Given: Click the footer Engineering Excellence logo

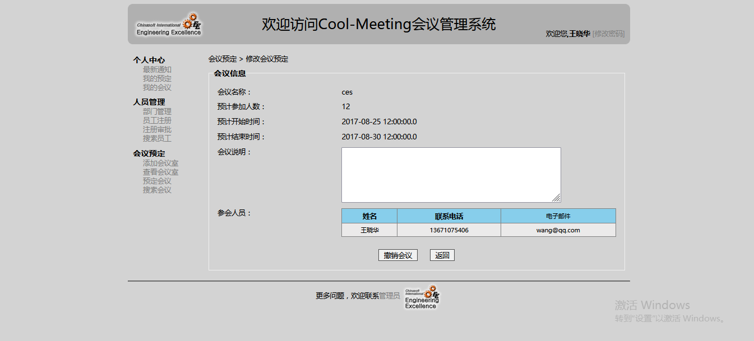Looking at the screenshot, I should (x=422, y=297).
